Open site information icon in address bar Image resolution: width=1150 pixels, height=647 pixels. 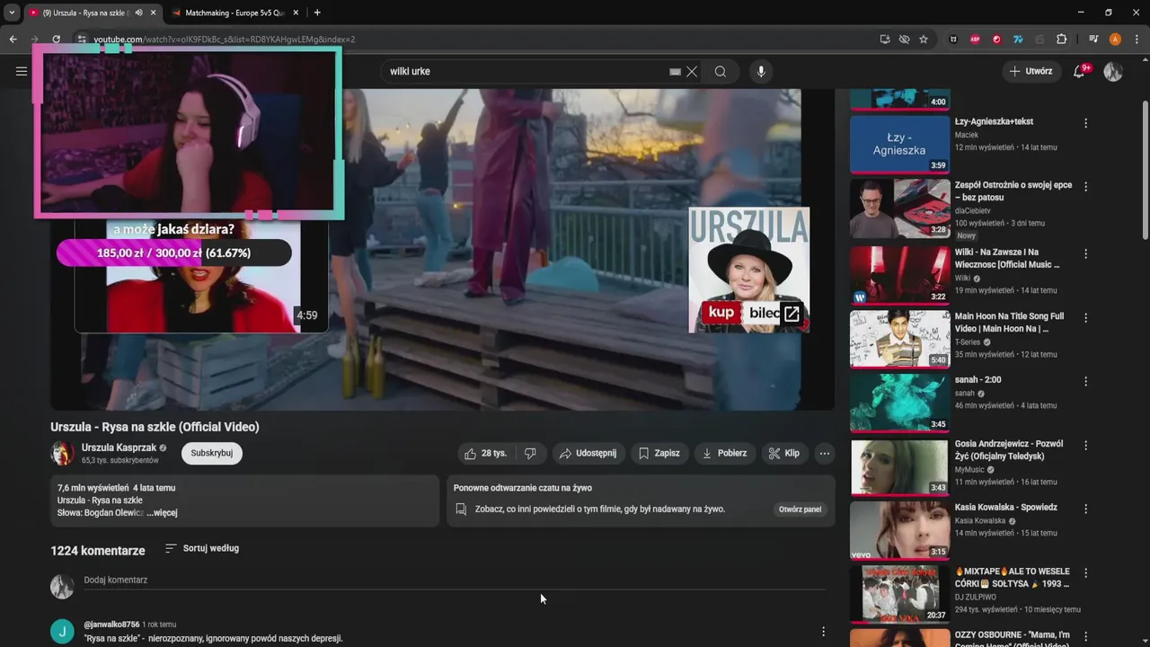tap(82, 39)
